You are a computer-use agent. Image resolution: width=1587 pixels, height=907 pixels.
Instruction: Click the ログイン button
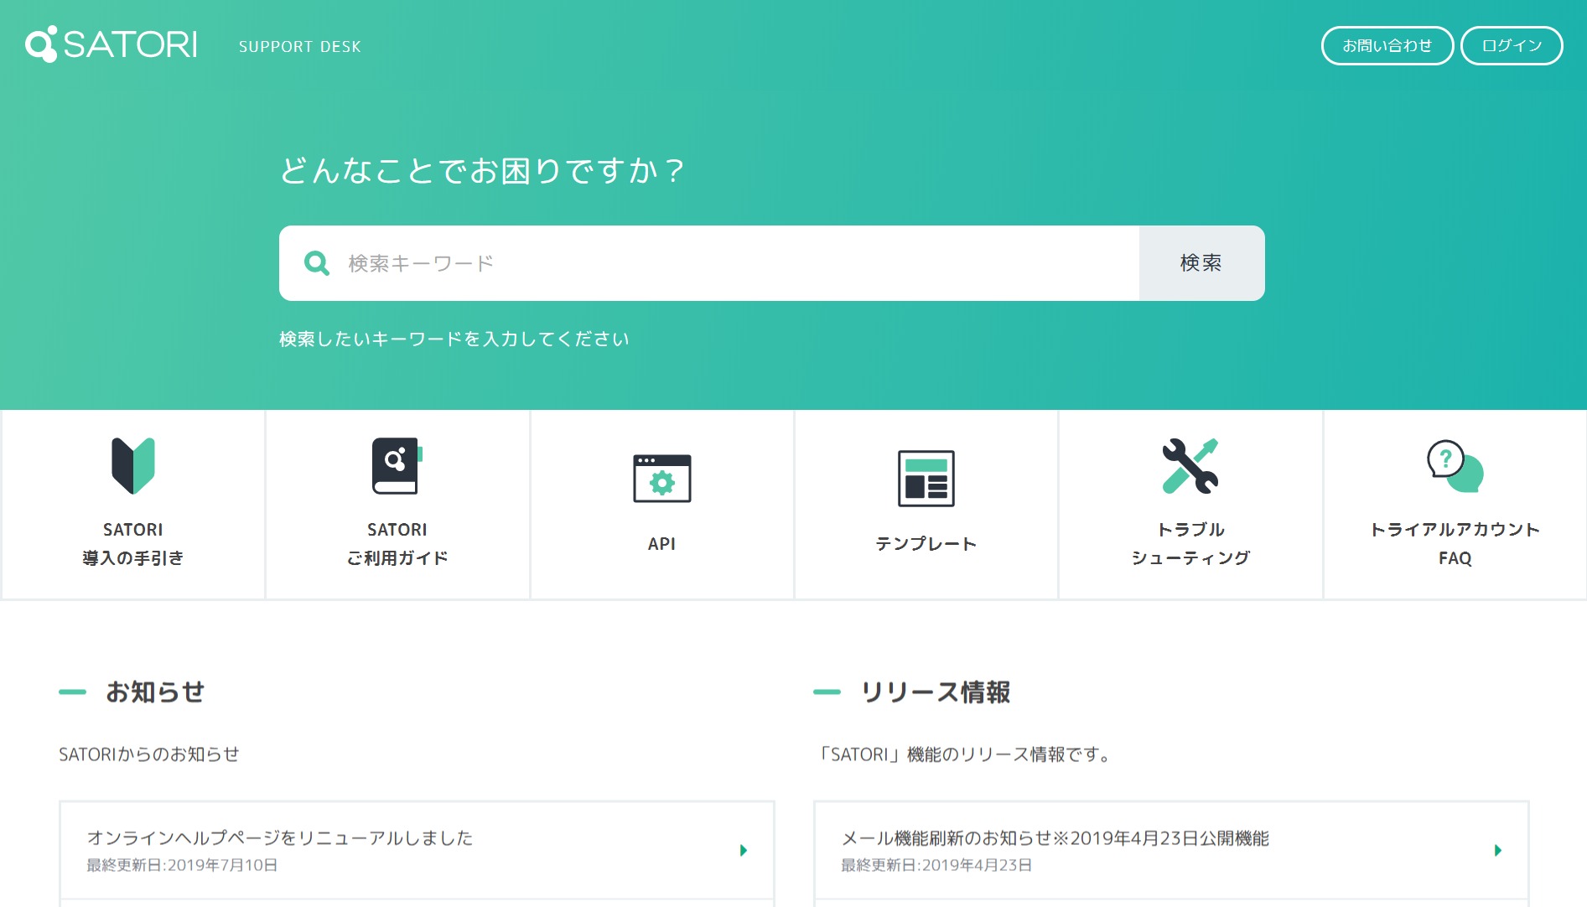point(1512,45)
